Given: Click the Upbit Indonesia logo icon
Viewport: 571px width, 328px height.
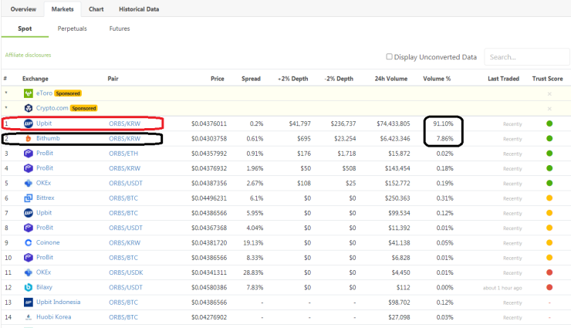Looking at the screenshot, I should point(28,303).
